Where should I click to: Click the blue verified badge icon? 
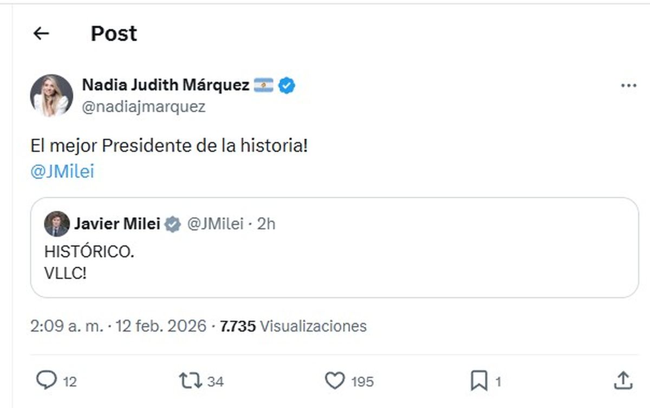pyautogui.click(x=287, y=85)
